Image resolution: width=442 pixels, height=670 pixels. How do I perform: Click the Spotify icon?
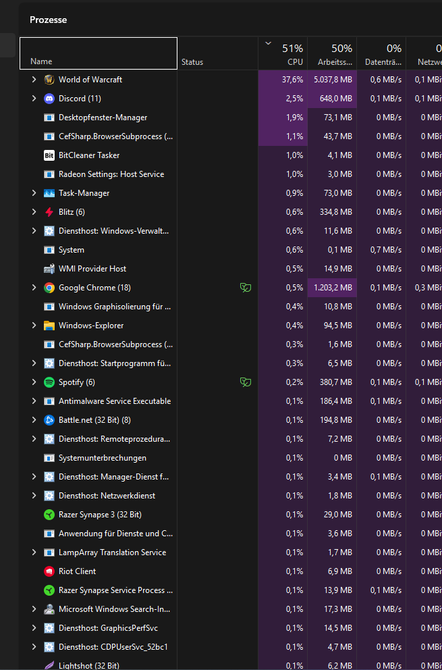coord(49,382)
